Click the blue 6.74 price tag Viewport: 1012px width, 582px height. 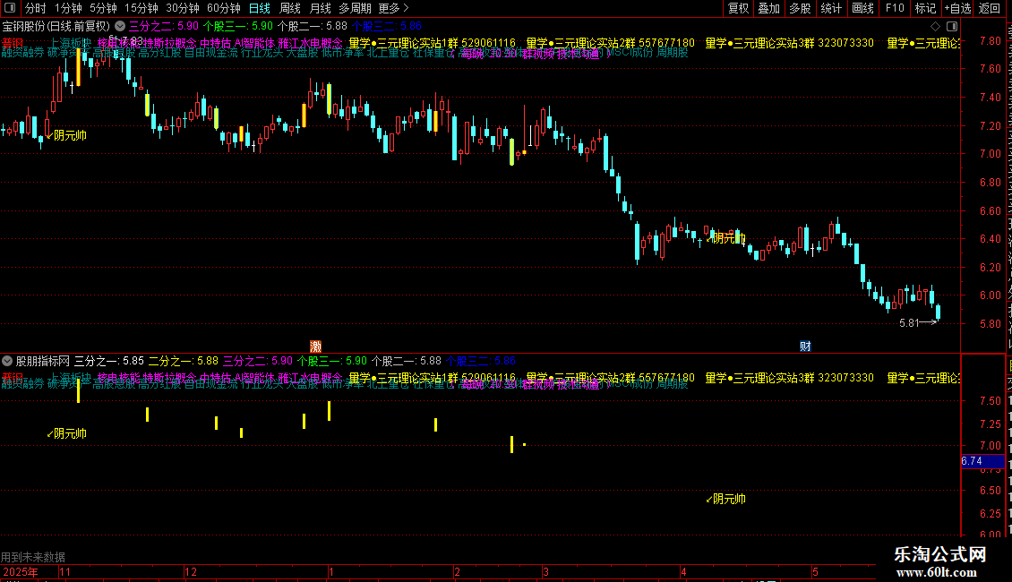pos(982,461)
